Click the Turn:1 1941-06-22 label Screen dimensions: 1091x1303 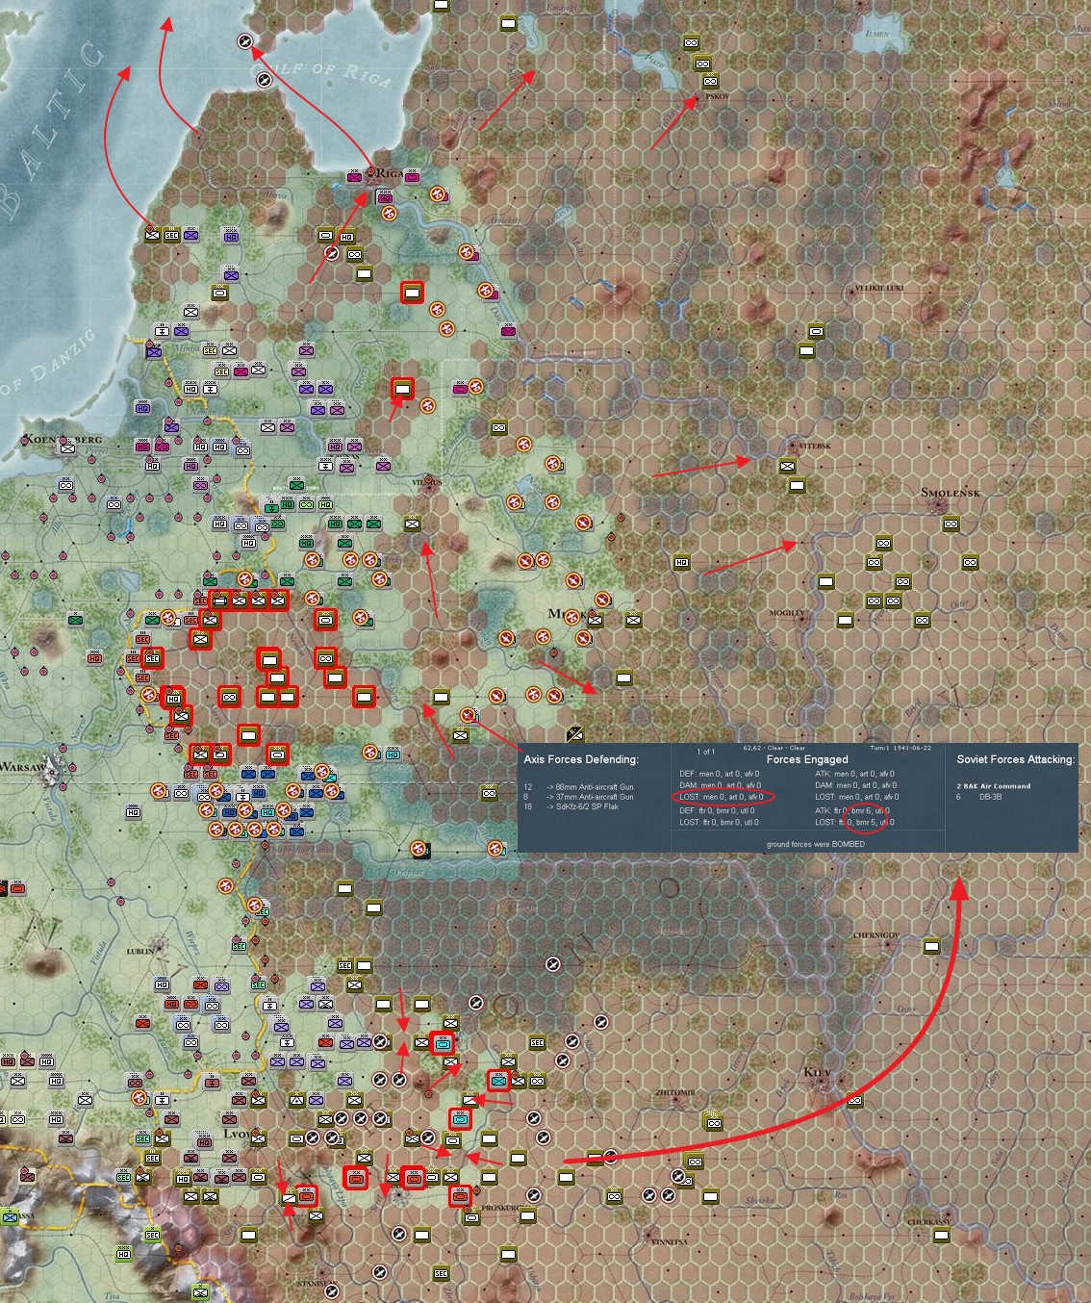(901, 750)
